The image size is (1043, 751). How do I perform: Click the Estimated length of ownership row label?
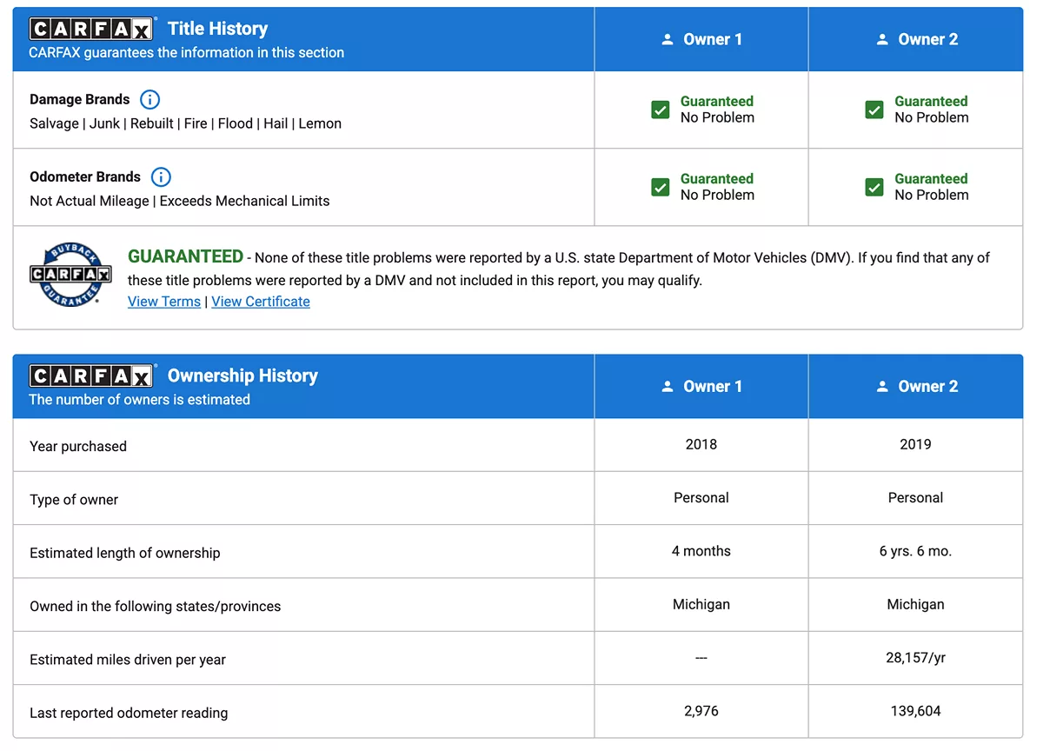click(x=125, y=553)
